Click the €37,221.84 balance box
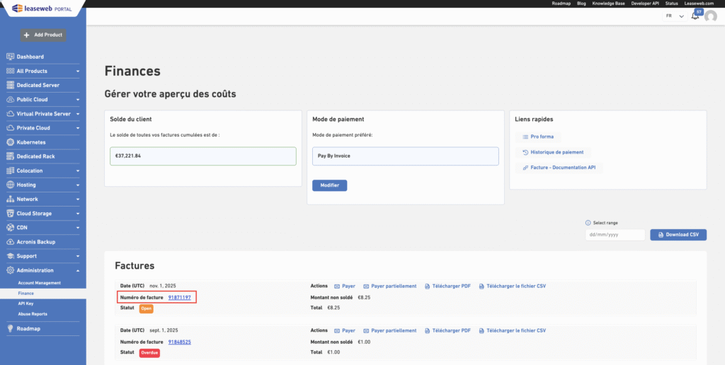This screenshot has height=365, width=725. click(x=203, y=156)
